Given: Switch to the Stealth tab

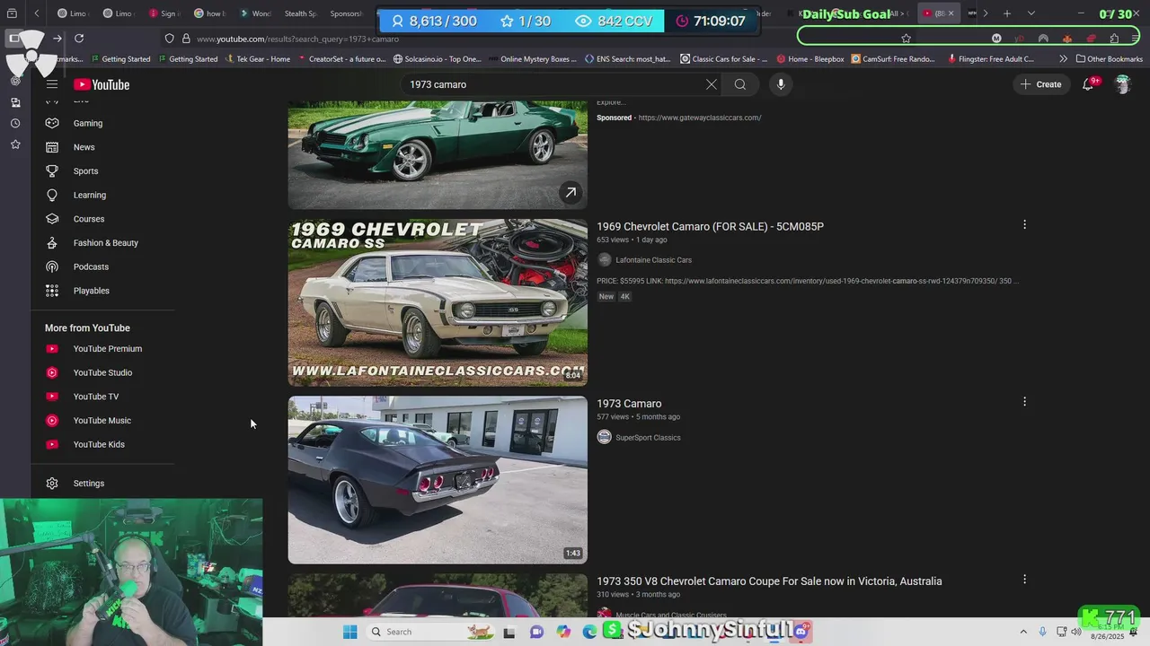Looking at the screenshot, I should [x=300, y=13].
